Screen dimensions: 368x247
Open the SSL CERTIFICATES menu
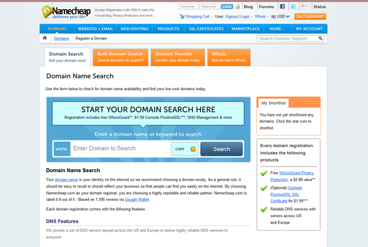point(206,29)
